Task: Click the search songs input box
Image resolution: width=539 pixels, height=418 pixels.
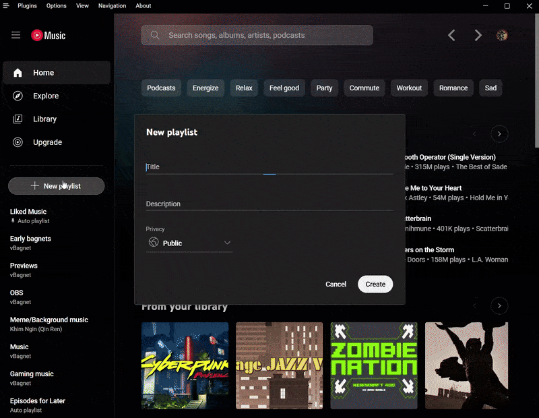Action: point(257,35)
